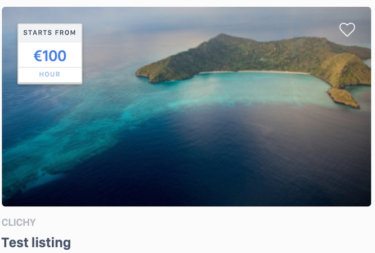Click the €100 price text
375x253 pixels.
point(50,56)
